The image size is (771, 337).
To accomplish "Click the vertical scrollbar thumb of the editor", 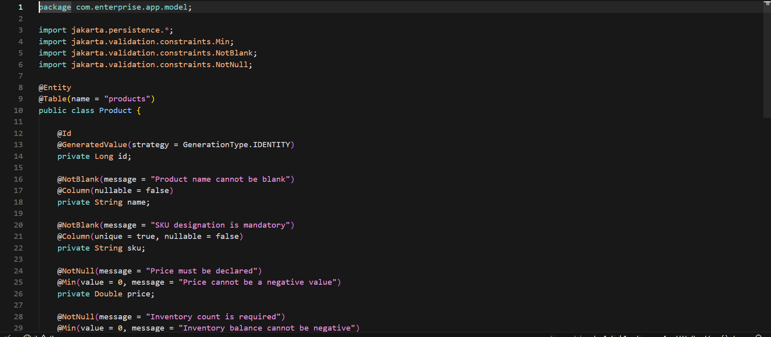I will [767, 60].
